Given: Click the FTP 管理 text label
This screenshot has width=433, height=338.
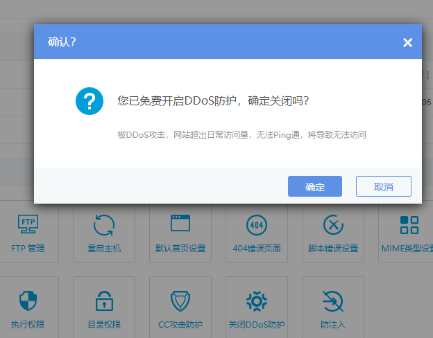Looking at the screenshot, I should (28, 249).
